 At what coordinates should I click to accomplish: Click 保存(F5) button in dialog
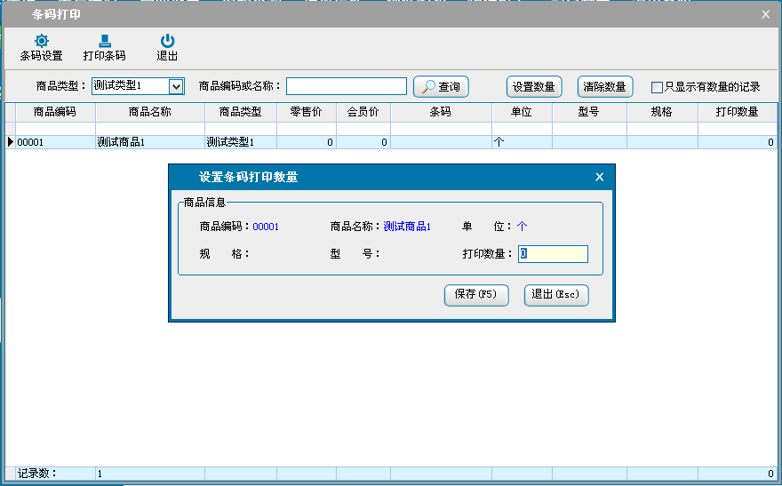[476, 295]
